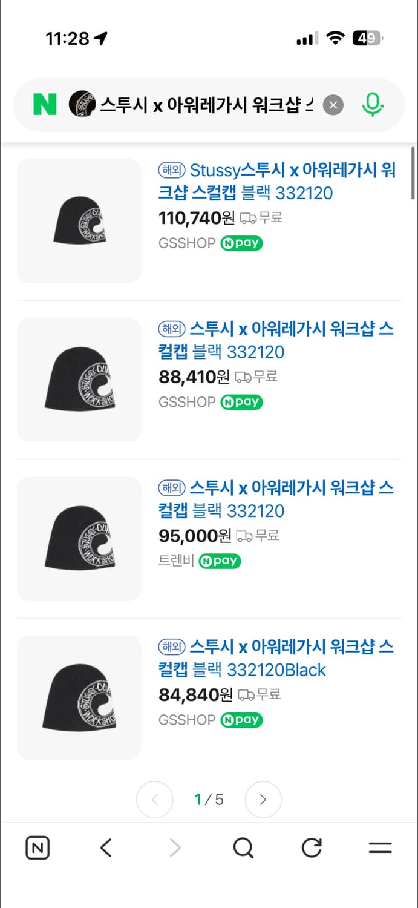Tap the Naver app N icon in bottom toolbar
Image resolution: width=418 pixels, height=908 pixels.
point(37,848)
